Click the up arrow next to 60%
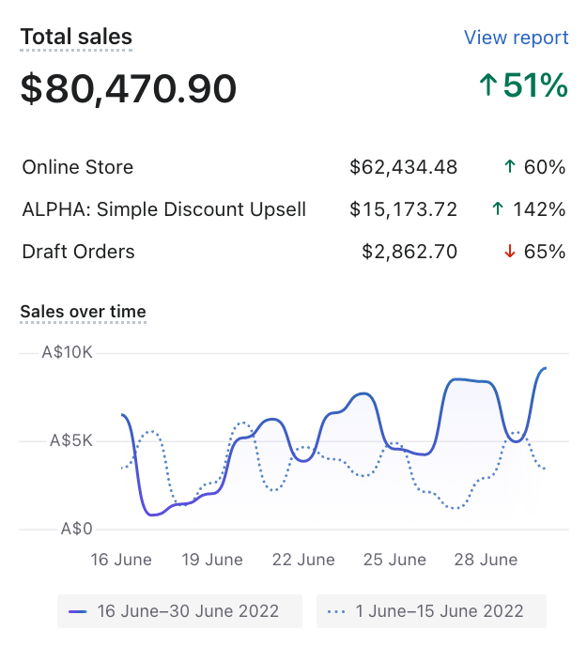 [x=510, y=168]
